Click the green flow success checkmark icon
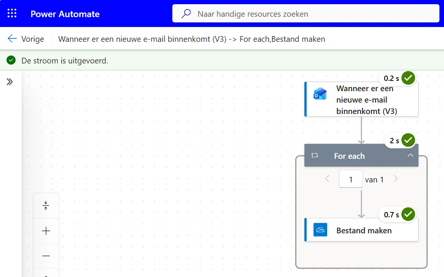The height and width of the screenshot is (277, 444). pos(11,60)
